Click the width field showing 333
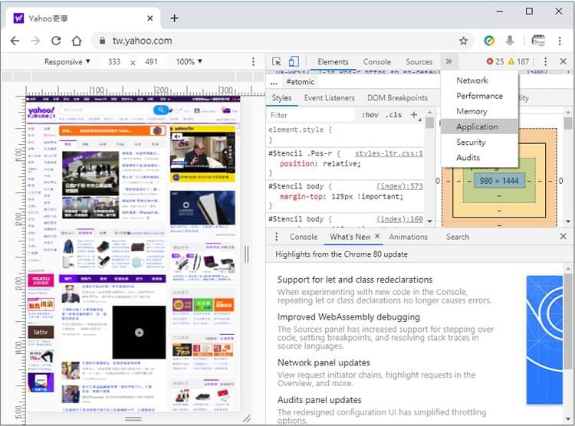The width and height of the screenshot is (575, 426). pos(114,61)
